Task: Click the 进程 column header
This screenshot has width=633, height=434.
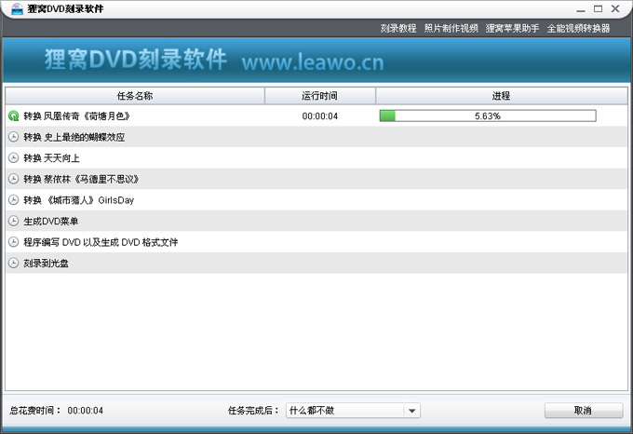Action: [502, 96]
